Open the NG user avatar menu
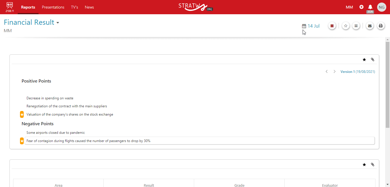 382,7
